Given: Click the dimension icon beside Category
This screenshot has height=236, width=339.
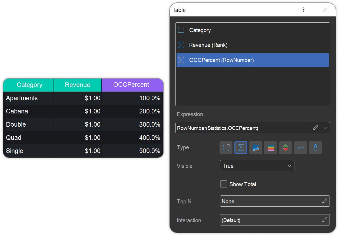Looking at the screenshot, I should pos(181,30).
